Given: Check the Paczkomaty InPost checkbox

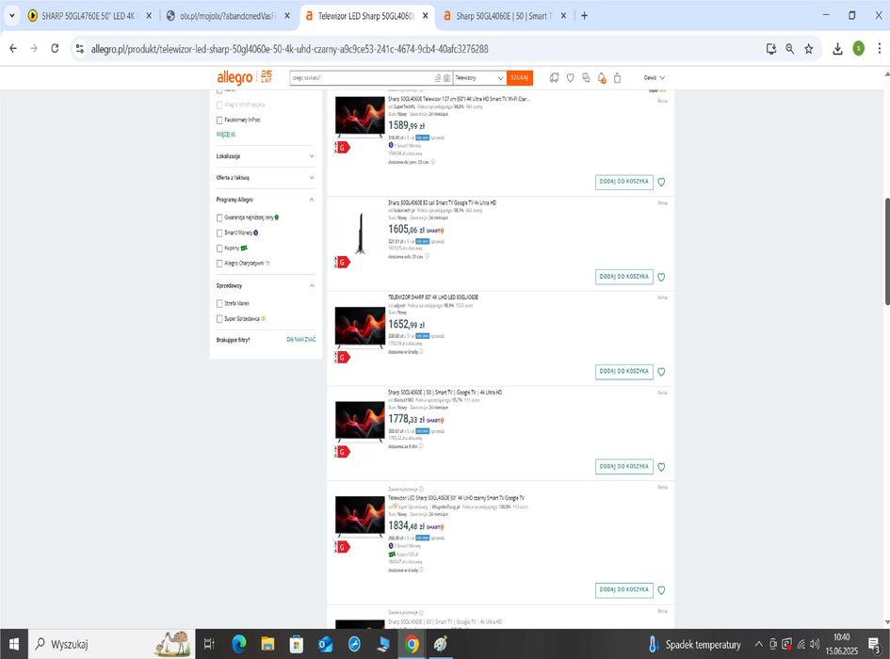Looking at the screenshot, I should (219, 121).
